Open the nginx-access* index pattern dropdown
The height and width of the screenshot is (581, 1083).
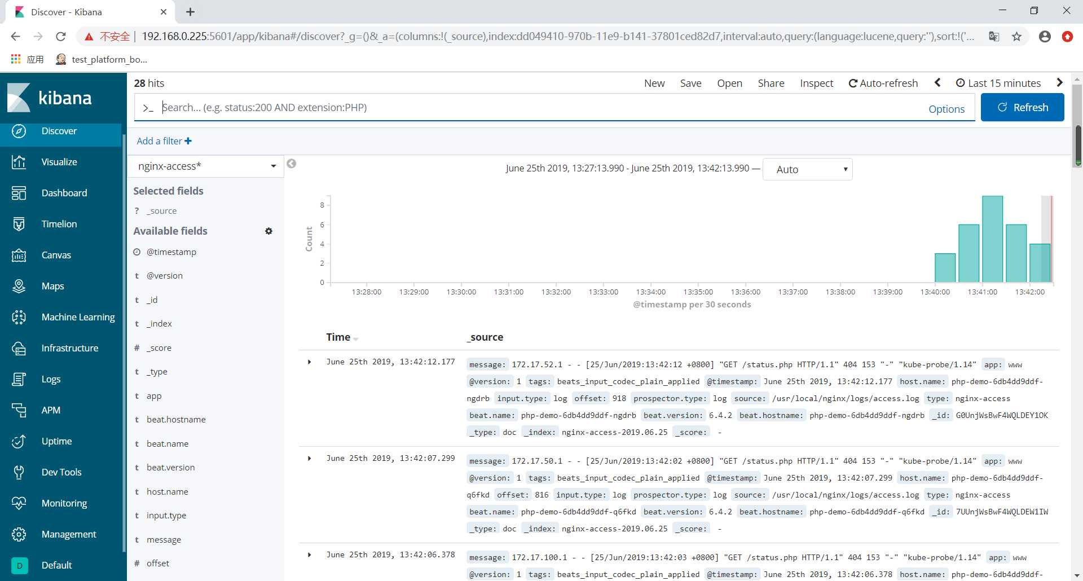(x=206, y=166)
